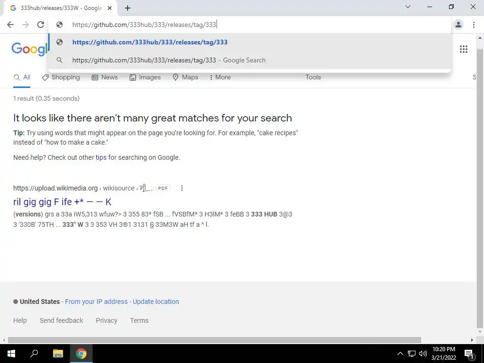Open the network status tray icon
The image size is (484, 363).
tap(412, 354)
